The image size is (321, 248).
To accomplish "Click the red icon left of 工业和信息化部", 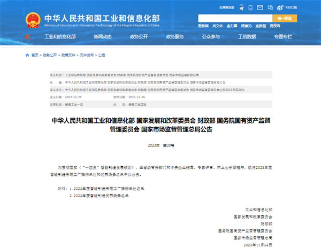I will coord(28,37).
